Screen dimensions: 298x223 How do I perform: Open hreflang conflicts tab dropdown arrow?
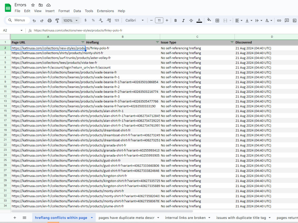tap(92, 218)
